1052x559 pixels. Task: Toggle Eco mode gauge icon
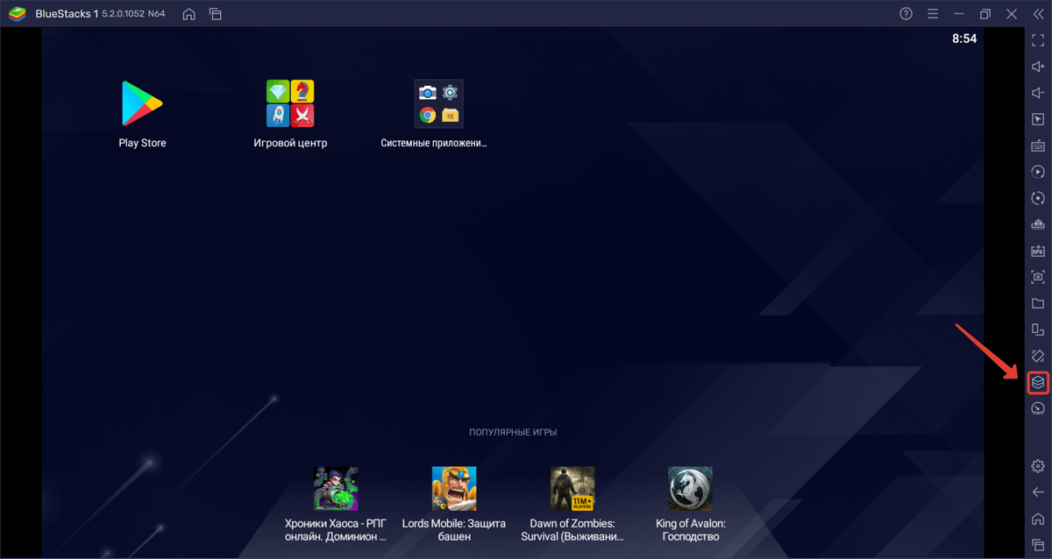[1038, 408]
